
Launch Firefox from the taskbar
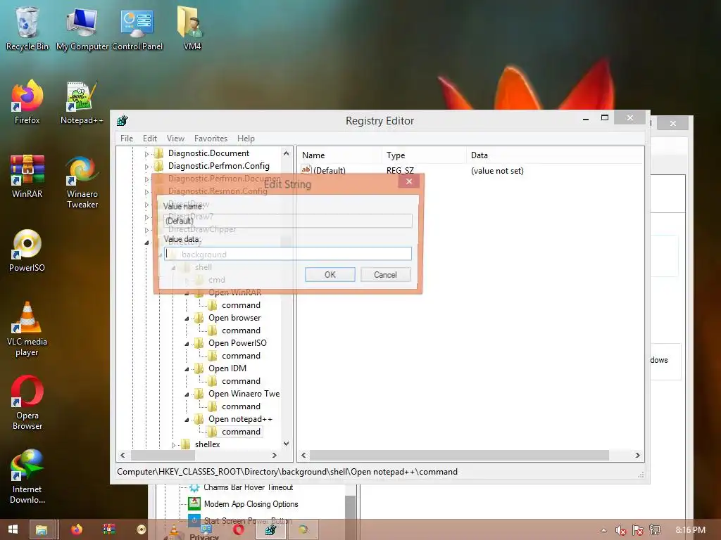click(76, 530)
